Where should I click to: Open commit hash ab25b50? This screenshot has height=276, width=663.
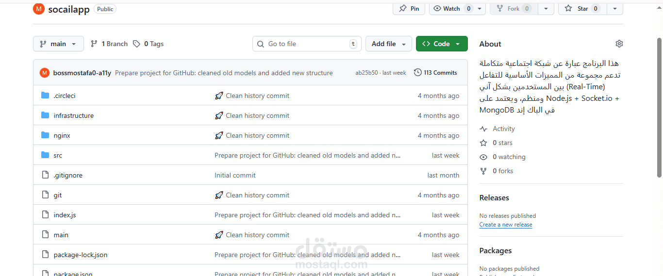(x=366, y=73)
